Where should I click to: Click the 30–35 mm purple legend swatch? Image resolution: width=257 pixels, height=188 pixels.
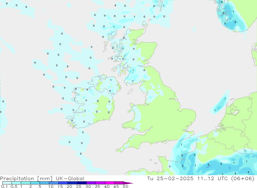point(91,183)
